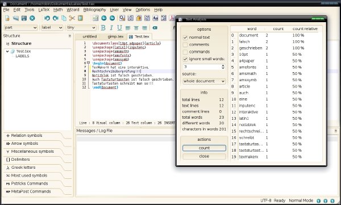
Task: Sort by the word column header
Action: tap(252, 29)
